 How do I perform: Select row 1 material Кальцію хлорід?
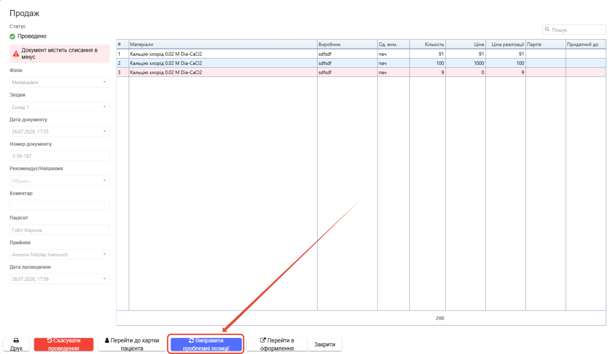pos(223,54)
